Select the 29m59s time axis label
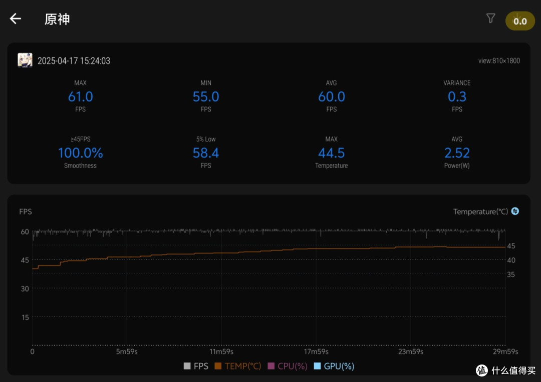The image size is (541, 382). tap(505, 351)
